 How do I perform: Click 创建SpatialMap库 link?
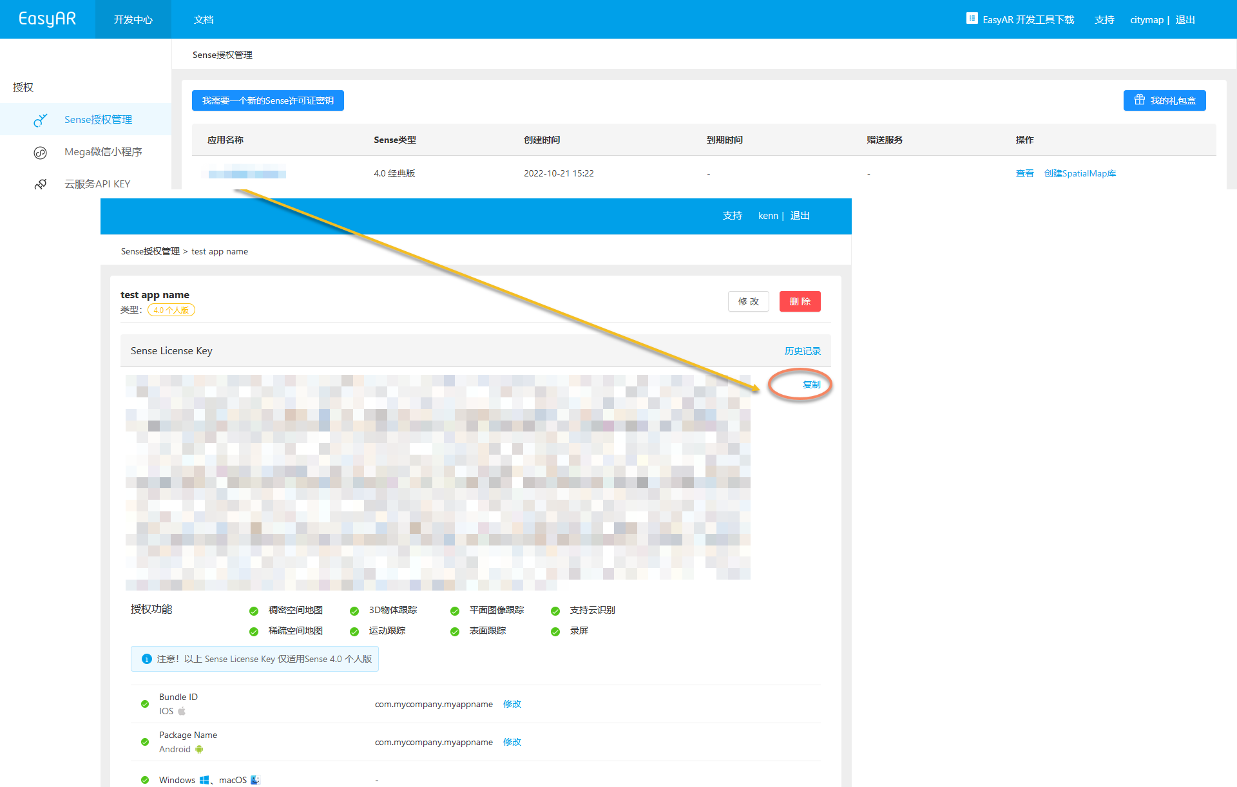click(x=1080, y=173)
